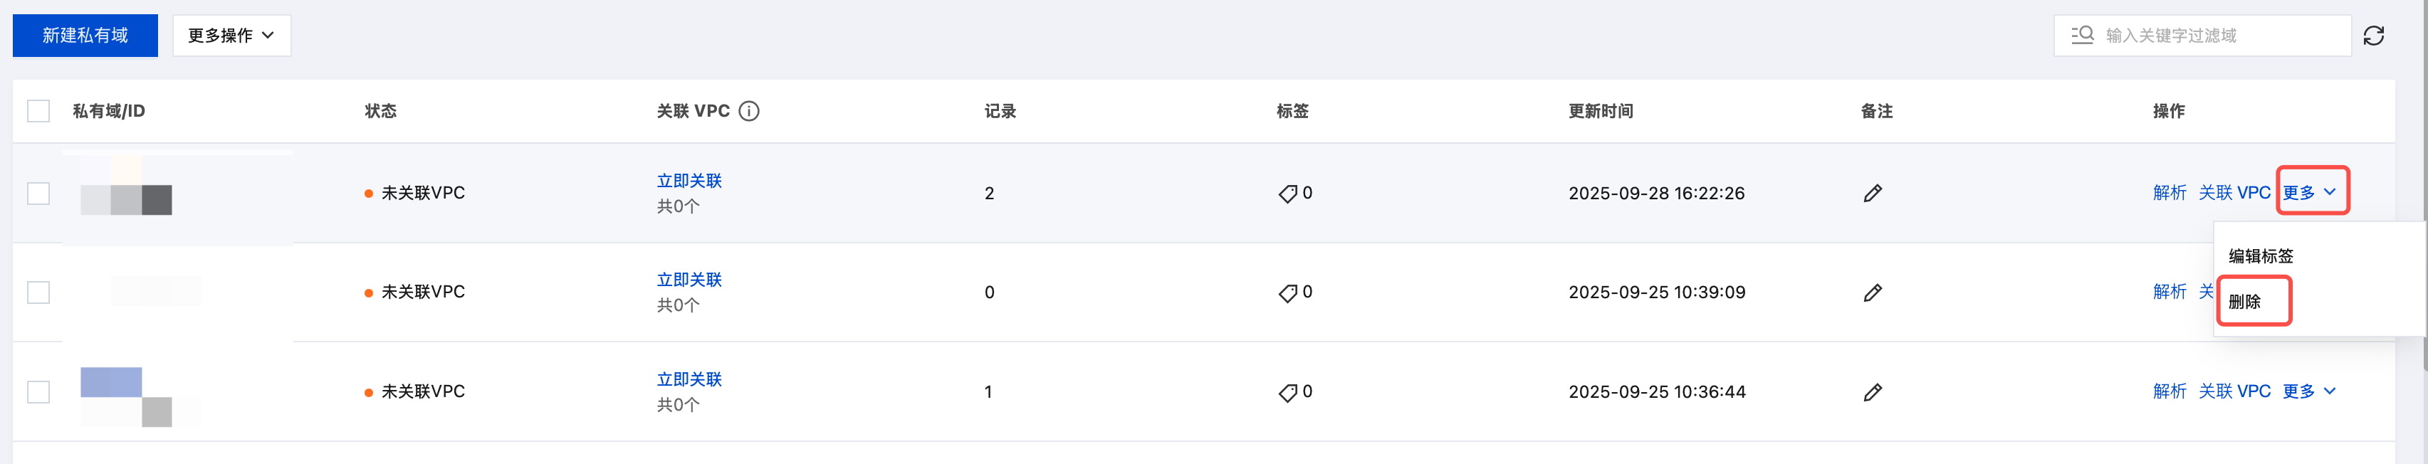This screenshot has height=464, width=2428.
Task: Click tag icon in second row
Action: (1287, 292)
